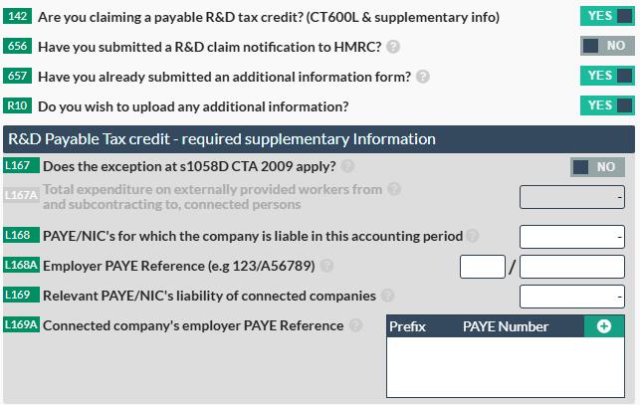Open help for Employer PAYE Reference field

click(x=327, y=266)
